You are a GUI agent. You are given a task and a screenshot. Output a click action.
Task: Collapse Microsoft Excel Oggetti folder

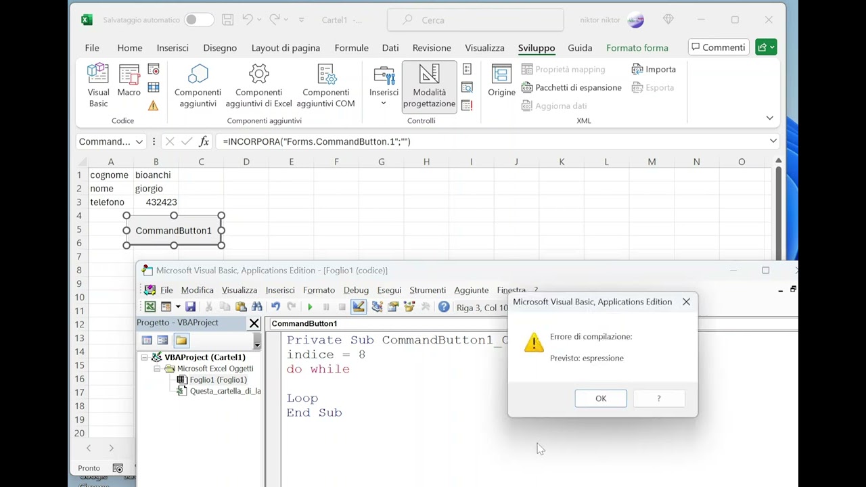[157, 369]
